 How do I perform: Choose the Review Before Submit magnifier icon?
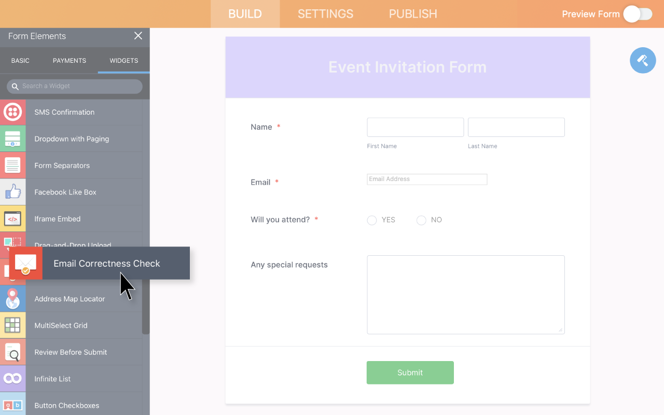click(x=12, y=352)
